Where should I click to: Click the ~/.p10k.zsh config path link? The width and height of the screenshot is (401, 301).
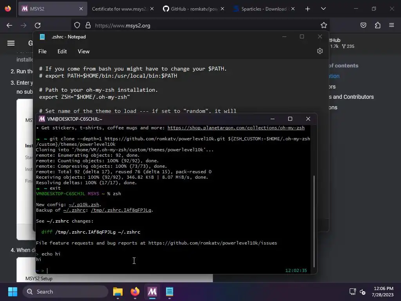84,205
